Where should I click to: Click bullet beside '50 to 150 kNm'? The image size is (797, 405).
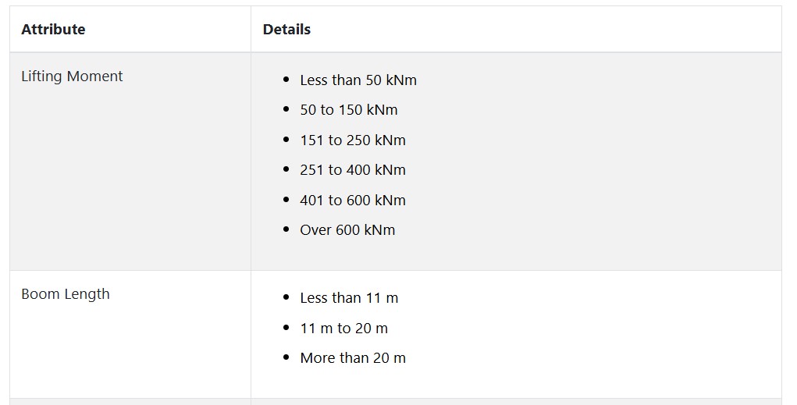pos(286,109)
